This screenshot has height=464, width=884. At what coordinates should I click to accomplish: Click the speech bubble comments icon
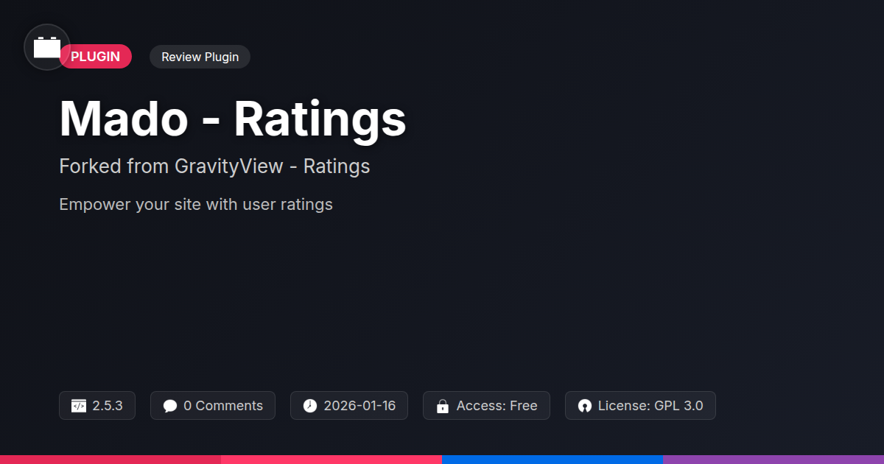tap(170, 406)
